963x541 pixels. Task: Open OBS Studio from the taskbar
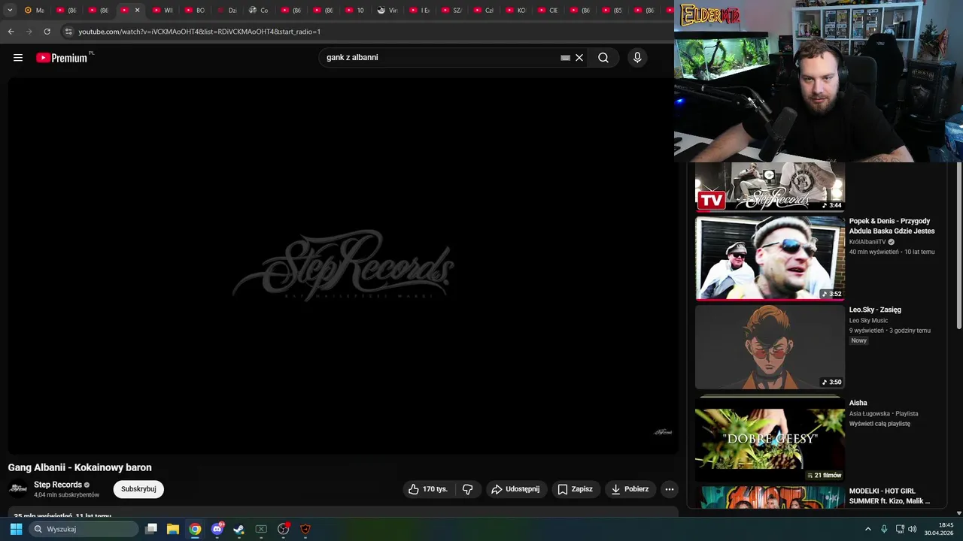[x=284, y=529]
